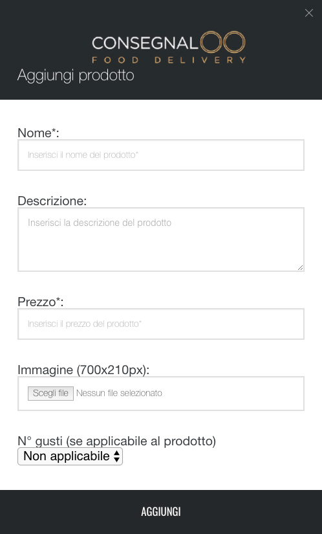Open the file picker with Scegli file
Image resolution: width=322 pixels, height=534 pixels.
pyautogui.click(x=50, y=394)
